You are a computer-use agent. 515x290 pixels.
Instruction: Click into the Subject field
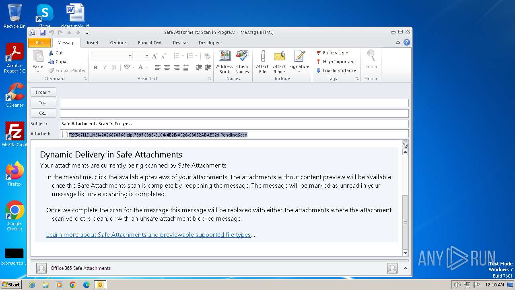[234, 124]
